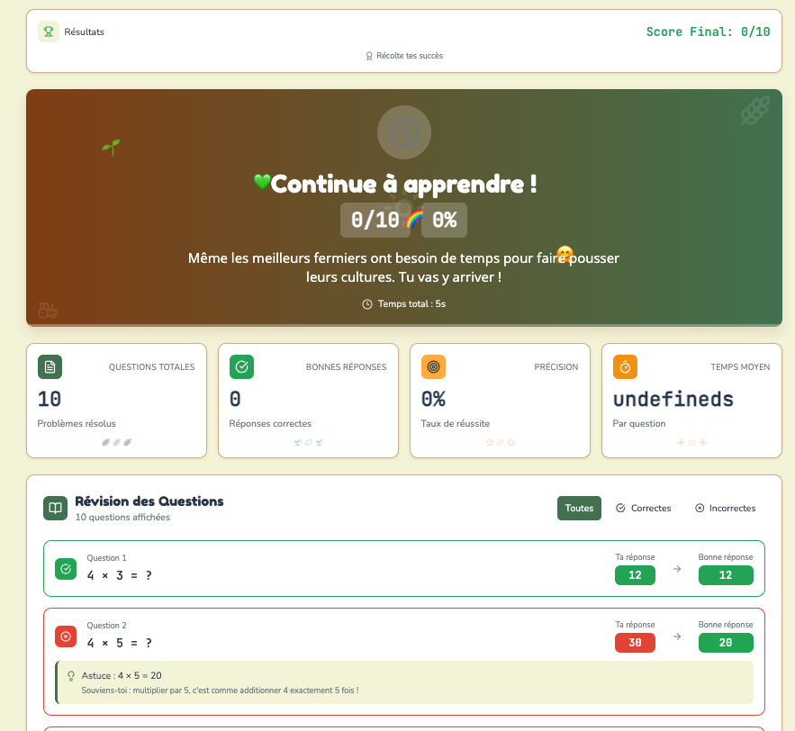Click the arrow between answers in Question 1
This screenshot has width=795, height=731.
point(677,569)
